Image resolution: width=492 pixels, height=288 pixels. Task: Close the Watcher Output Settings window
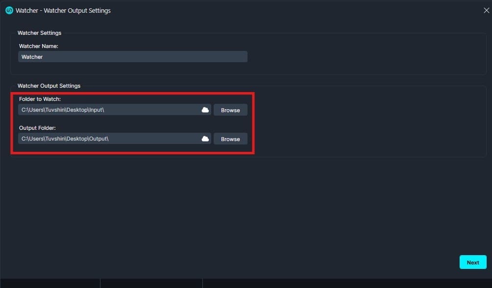tap(486, 10)
